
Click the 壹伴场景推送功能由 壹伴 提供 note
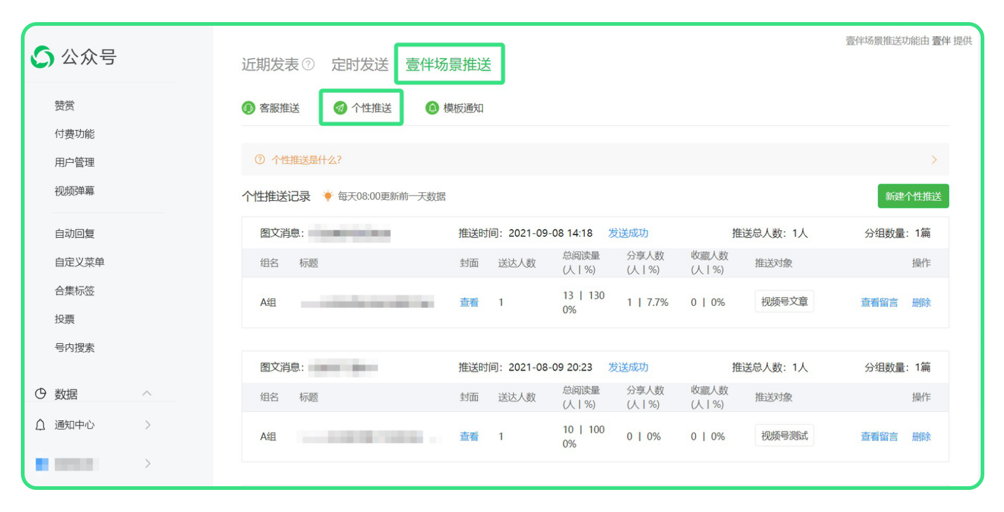[909, 41]
